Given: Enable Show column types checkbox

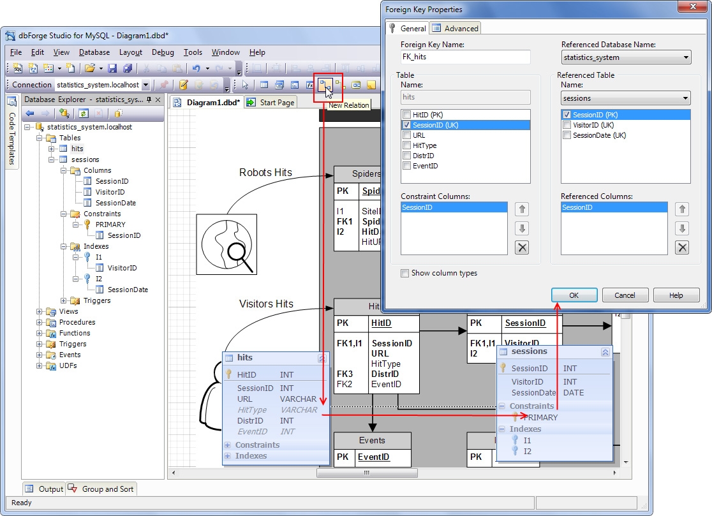Looking at the screenshot, I should click(x=404, y=273).
